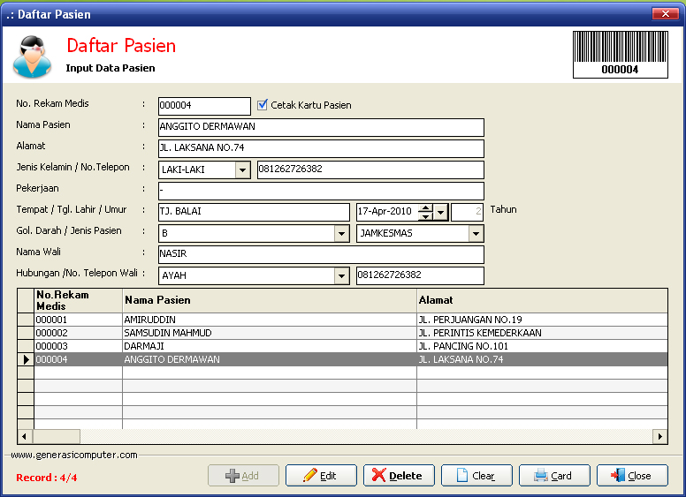Click the patient avatar icon in header

[32, 55]
